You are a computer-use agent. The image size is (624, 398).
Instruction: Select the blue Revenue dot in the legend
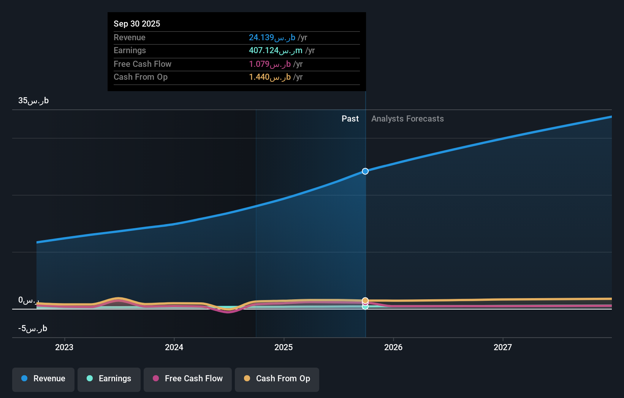click(25, 379)
